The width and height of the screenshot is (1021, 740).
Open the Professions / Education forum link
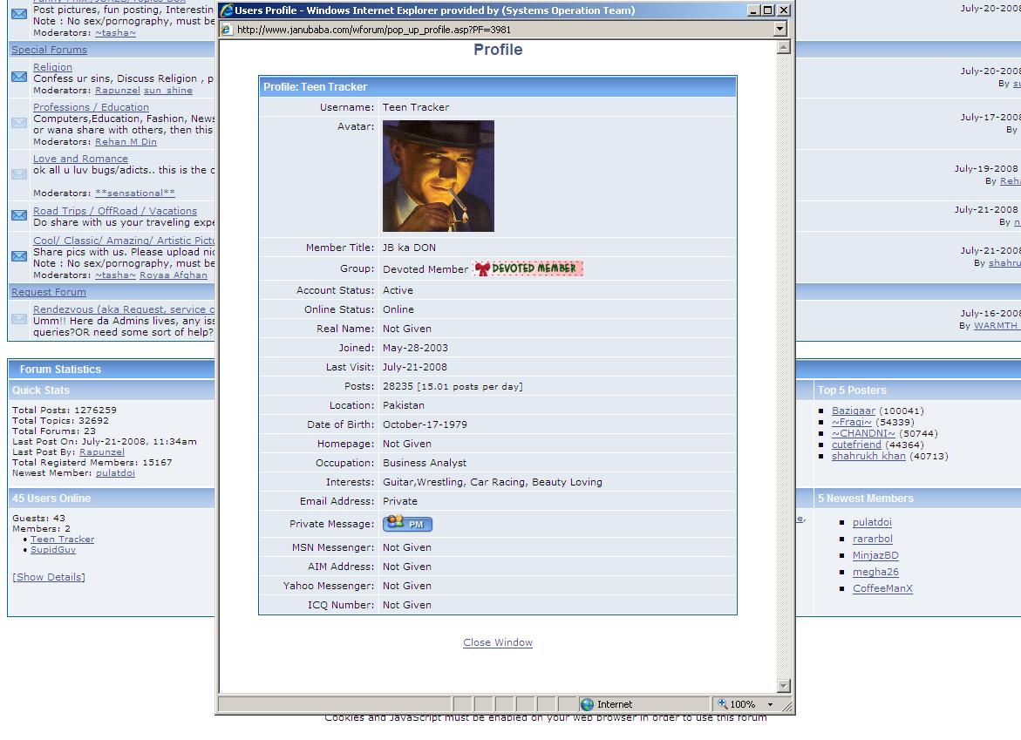[x=92, y=107]
